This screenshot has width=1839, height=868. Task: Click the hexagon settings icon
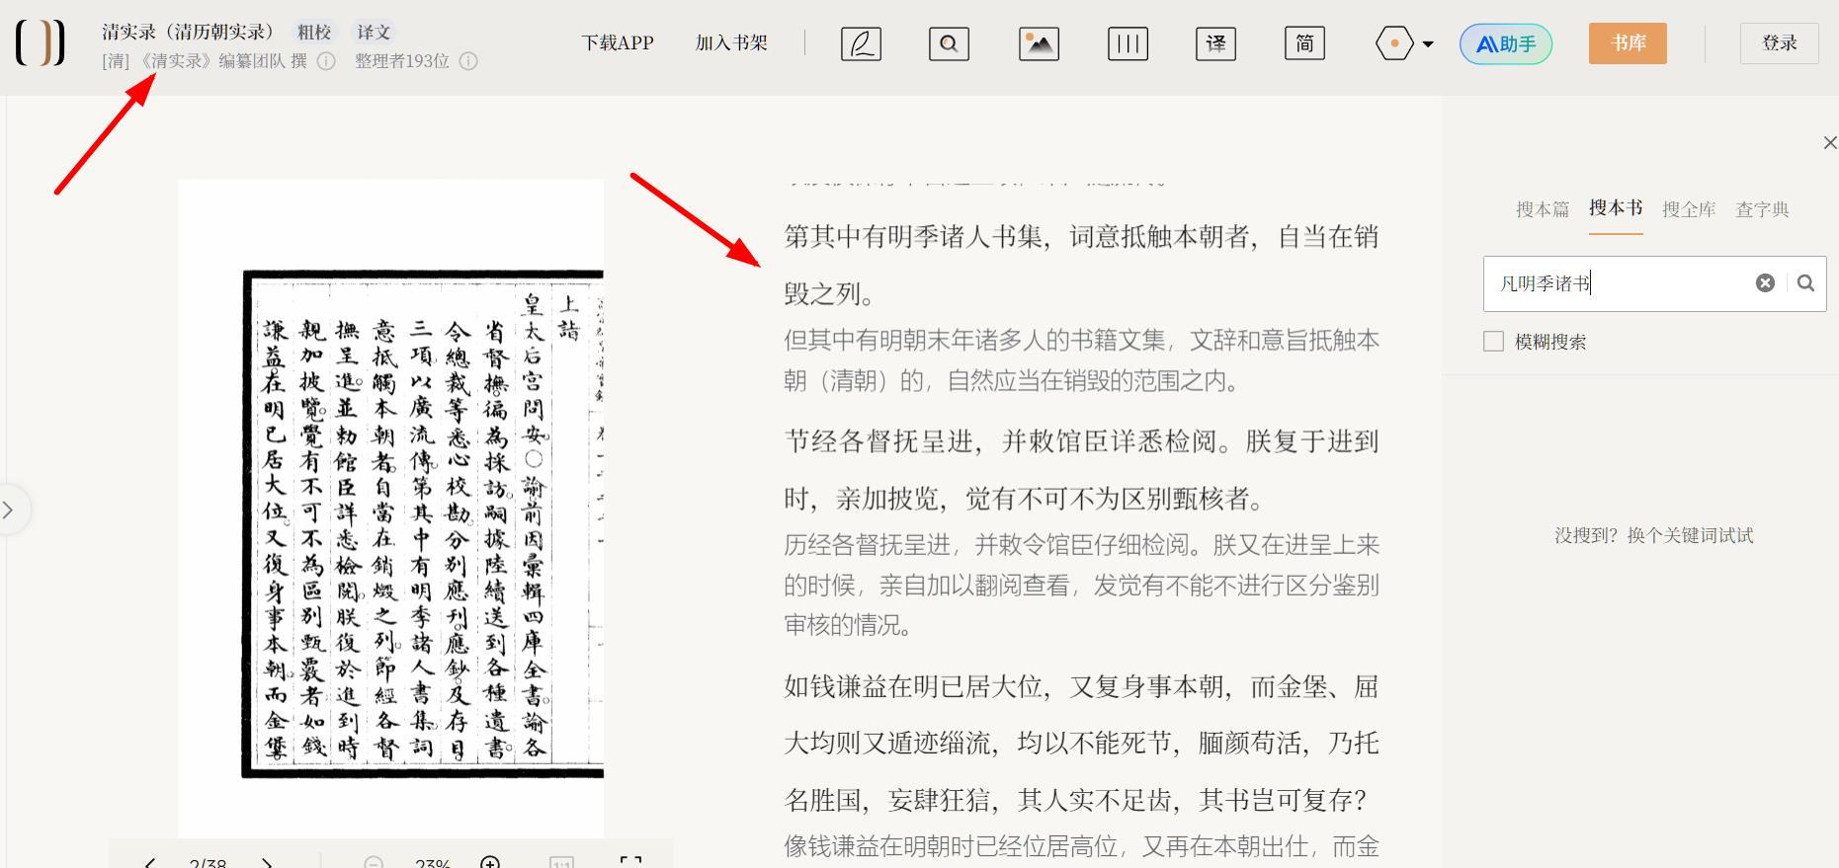click(x=1394, y=43)
